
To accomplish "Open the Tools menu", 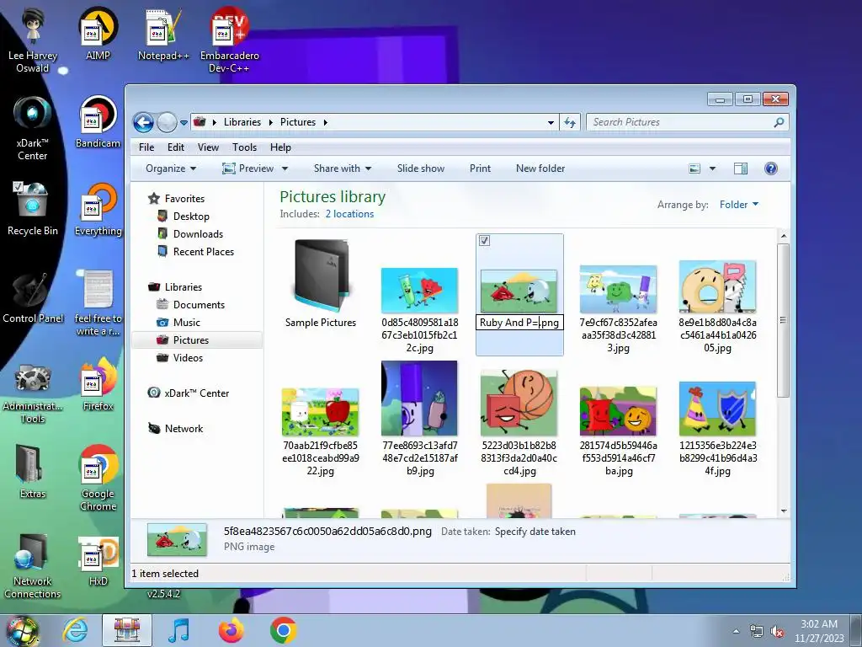I will click(244, 147).
